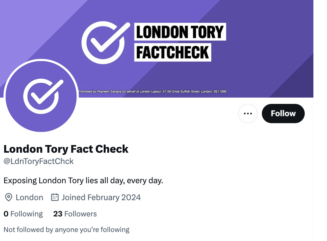Click the London location text

tap(29, 198)
